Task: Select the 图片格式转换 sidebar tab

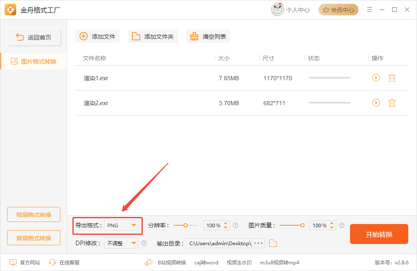Action: [x=34, y=62]
